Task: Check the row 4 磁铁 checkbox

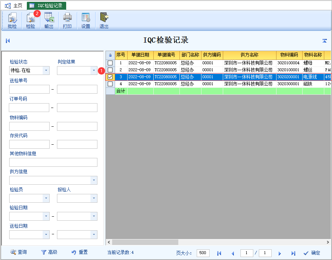Action: point(110,84)
